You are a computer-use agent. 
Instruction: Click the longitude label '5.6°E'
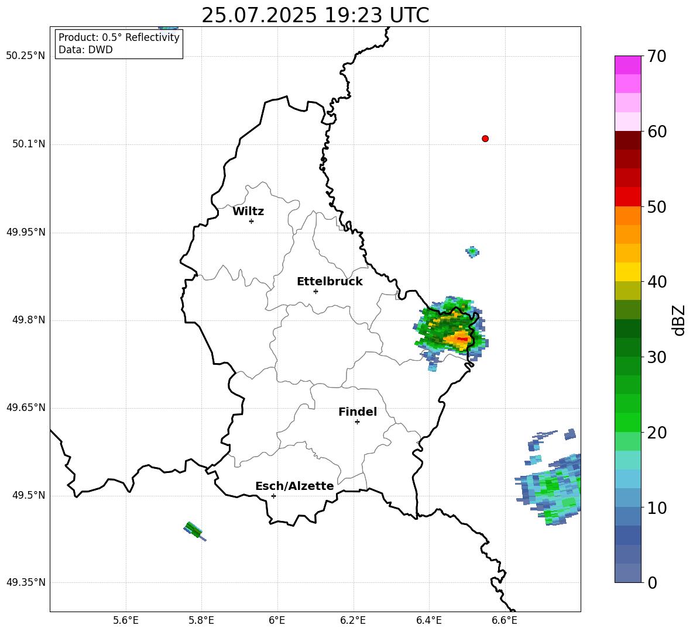pos(126,620)
